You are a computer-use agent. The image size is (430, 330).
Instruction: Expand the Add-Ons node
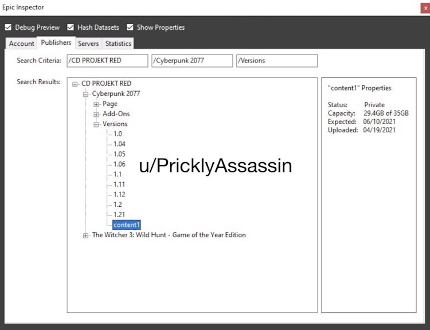96,115
